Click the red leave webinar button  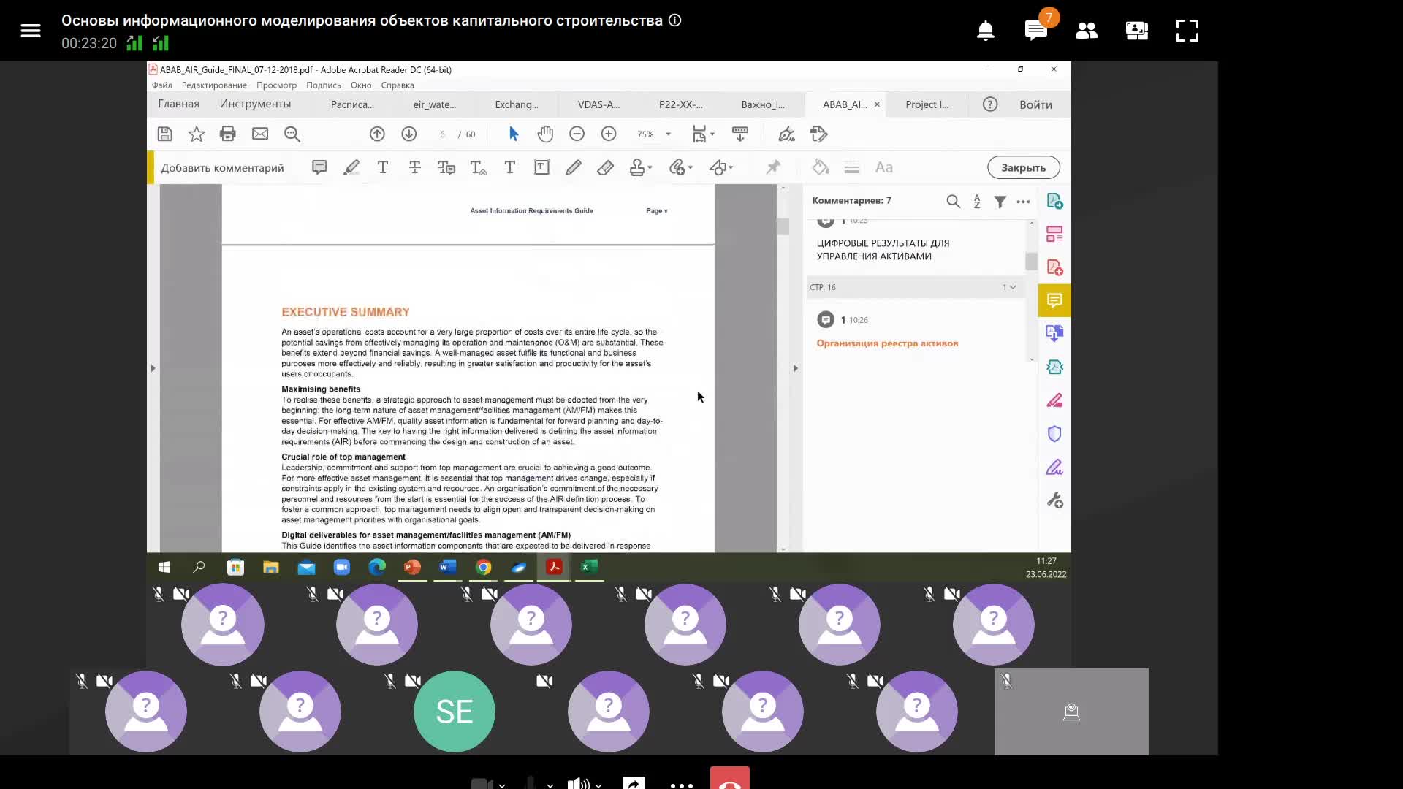coord(729,778)
